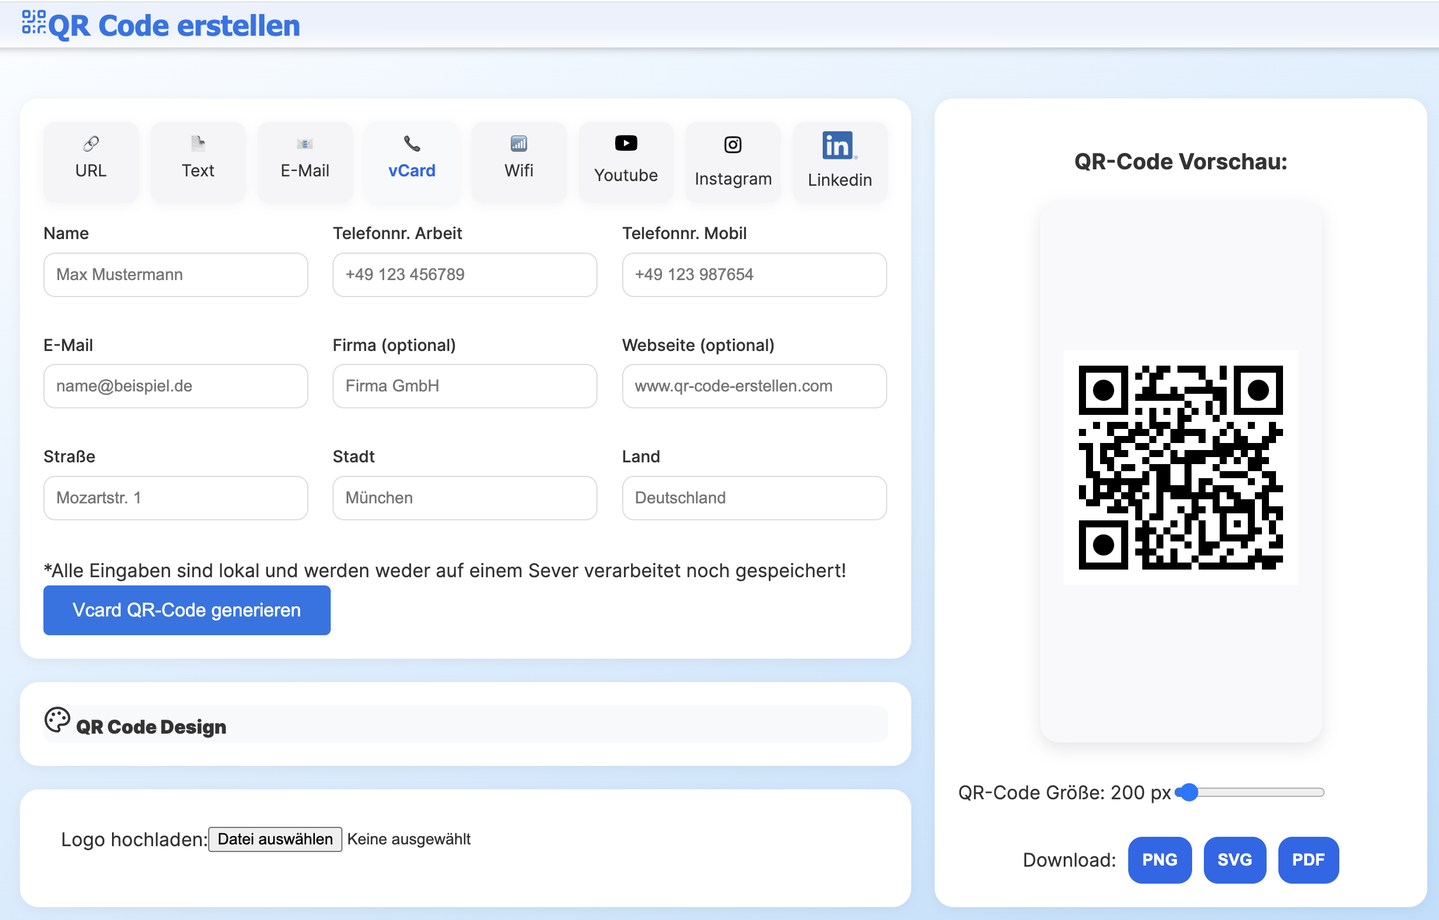Download the QR code as SVG
1439x920 pixels.
(1235, 860)
